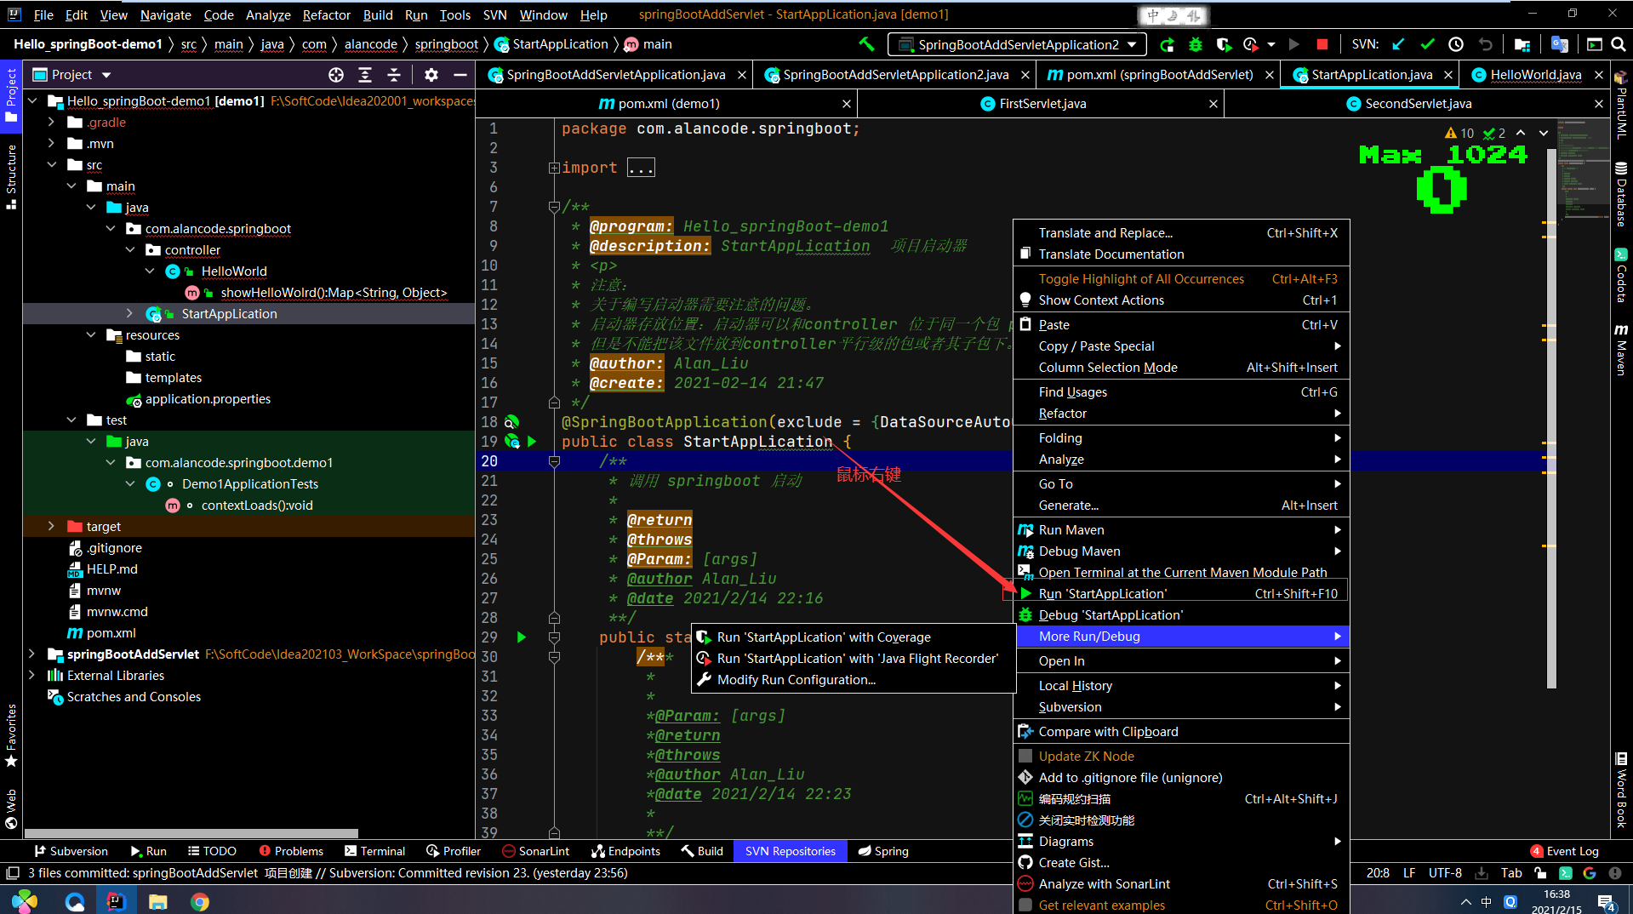
Task: Toggle tool window bars icon at bottom-left
Action: point(12,873)
